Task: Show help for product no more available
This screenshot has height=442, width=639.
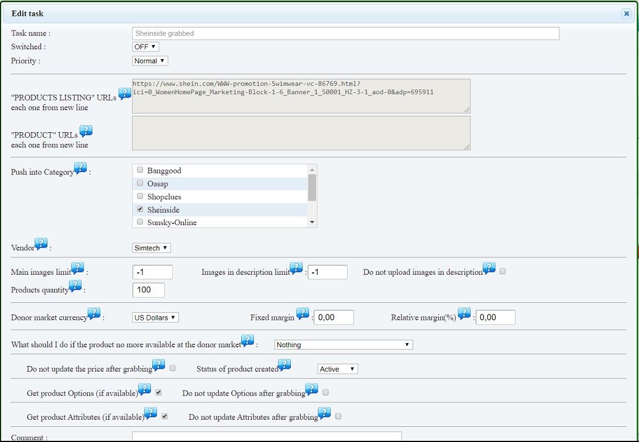Action: [248, 340]
